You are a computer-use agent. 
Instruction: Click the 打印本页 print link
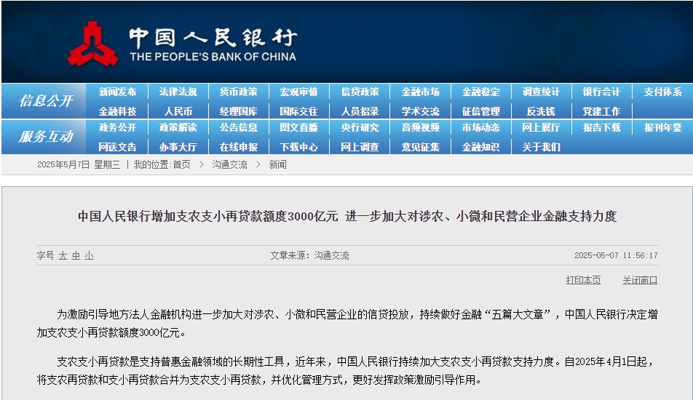pyautogui.click(x=583, y=280)
